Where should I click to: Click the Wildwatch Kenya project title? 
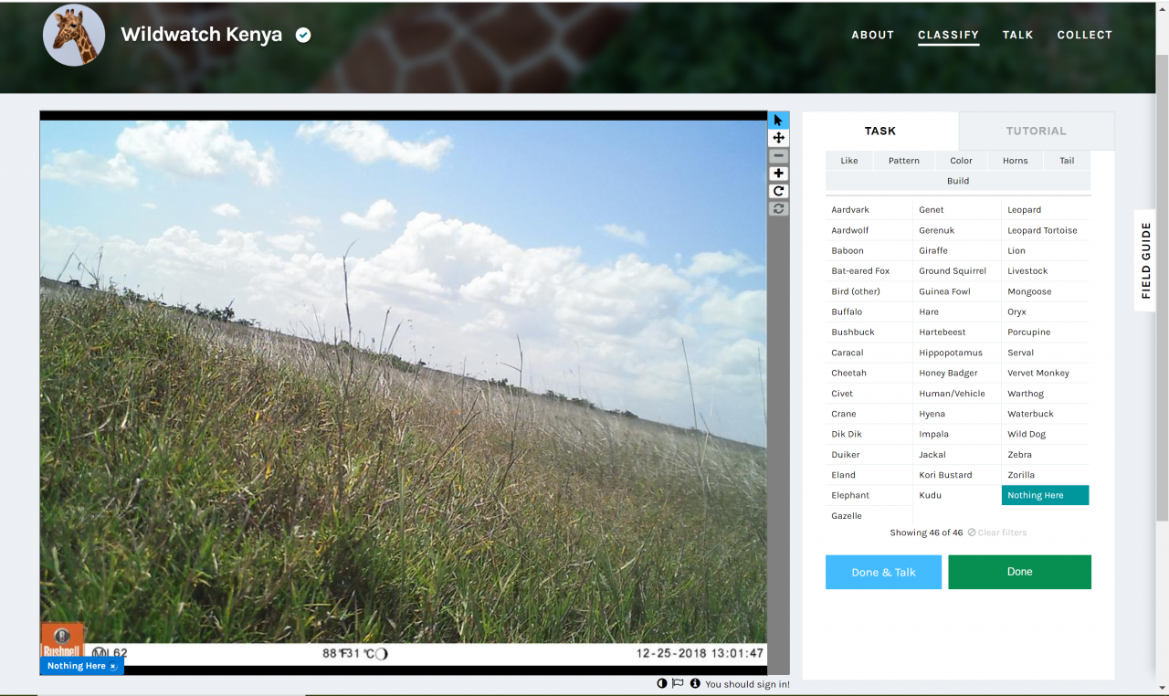pos(201,35)
